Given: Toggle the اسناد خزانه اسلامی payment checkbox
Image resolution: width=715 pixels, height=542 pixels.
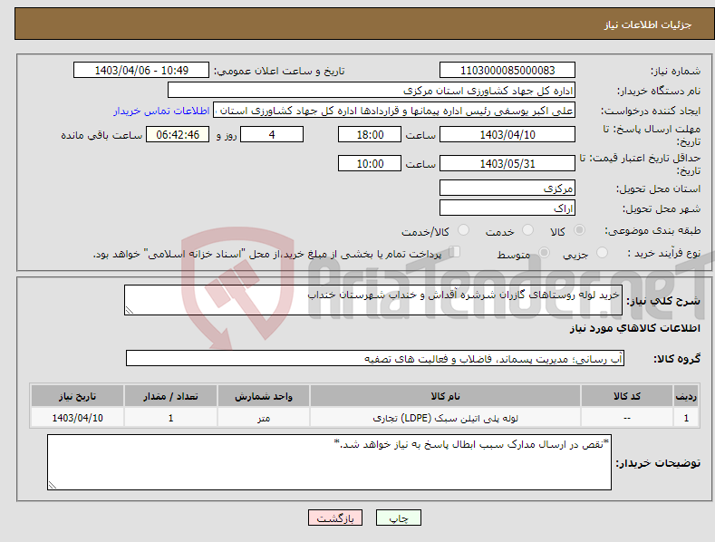Looking at the screenshot, I should pyautogui.click(x=455, y=252).
